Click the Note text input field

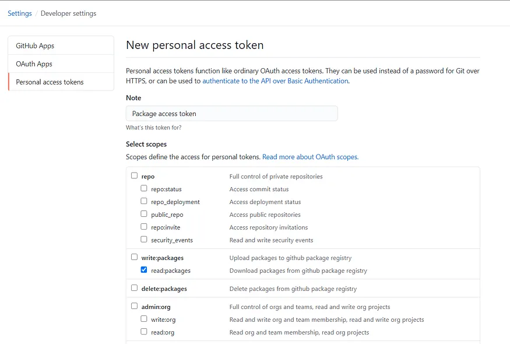point(231,114)
